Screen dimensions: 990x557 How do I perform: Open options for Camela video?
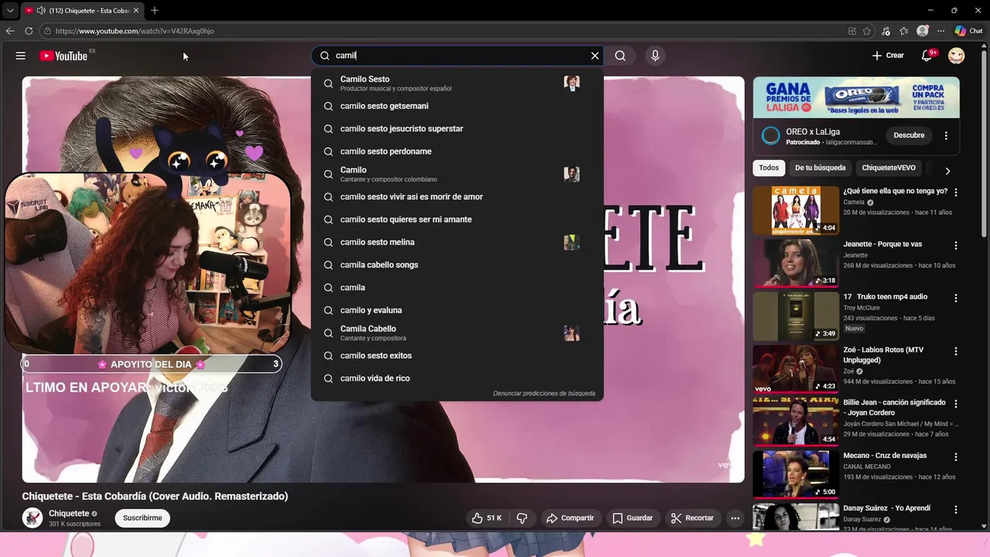pyautogui.click(x=956, y=193)
